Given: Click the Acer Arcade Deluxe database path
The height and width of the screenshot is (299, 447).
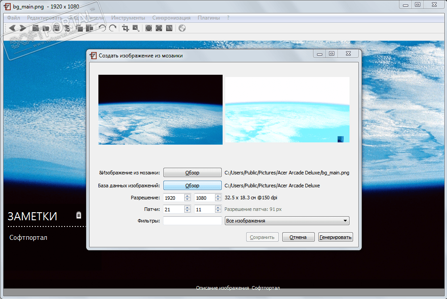Looking at the screenshot, I should [x=272, y=185].
